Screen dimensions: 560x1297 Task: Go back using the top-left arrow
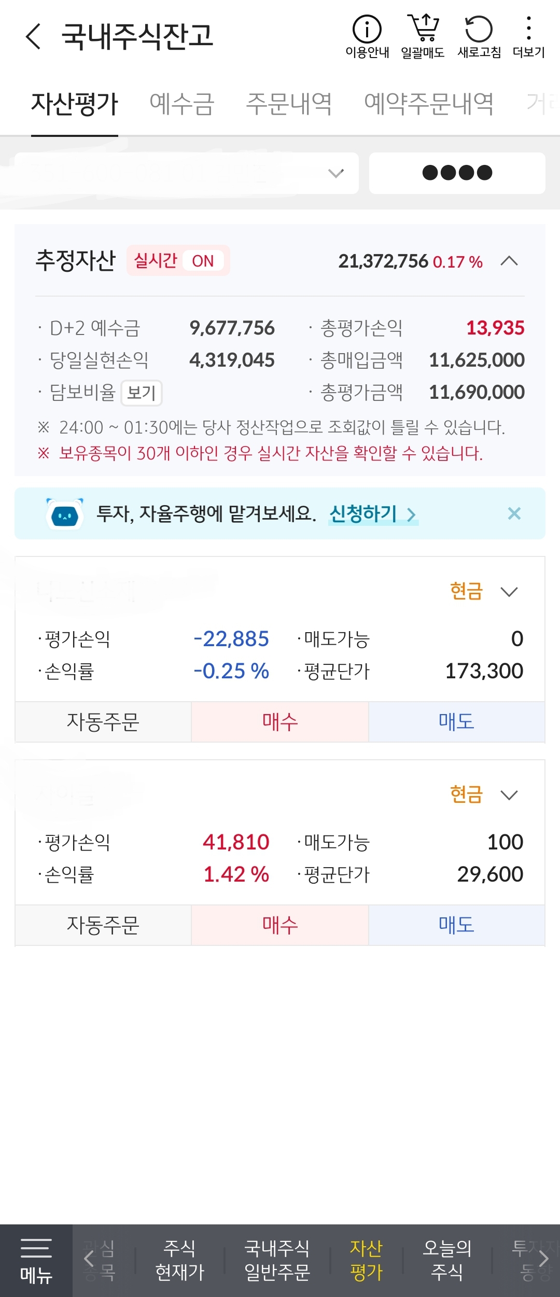pos(33,36)
